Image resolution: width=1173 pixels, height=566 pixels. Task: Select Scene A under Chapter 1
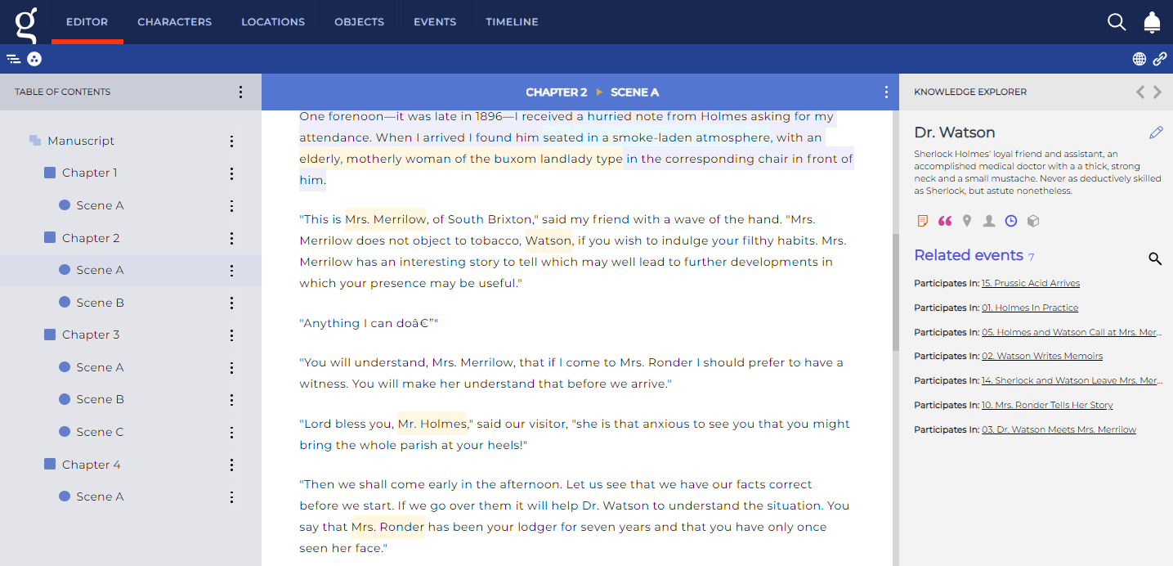click(x=100, y=205)
